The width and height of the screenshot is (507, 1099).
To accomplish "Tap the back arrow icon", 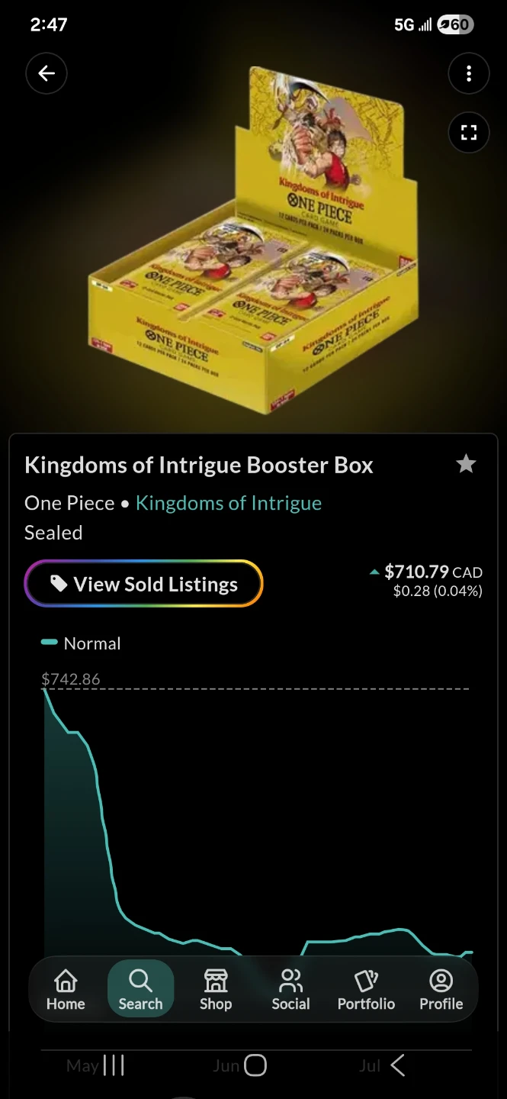I will pos(47,73).
